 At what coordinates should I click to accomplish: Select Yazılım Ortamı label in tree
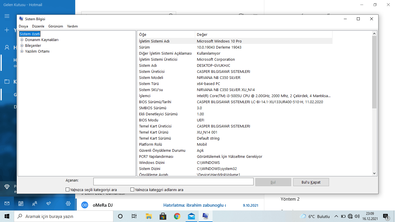(37, 51)
